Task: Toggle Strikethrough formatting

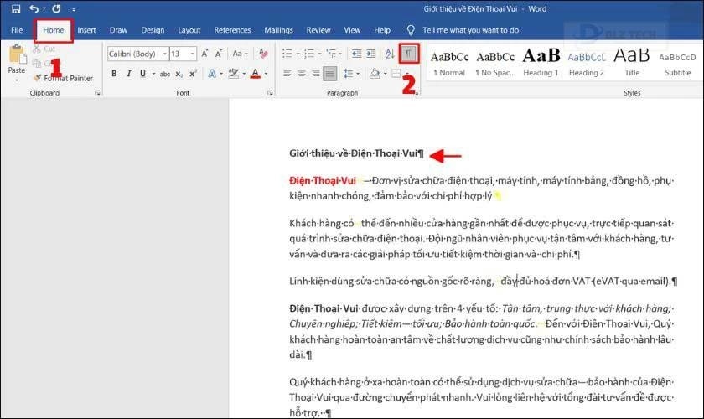Action: coord(165,74)
